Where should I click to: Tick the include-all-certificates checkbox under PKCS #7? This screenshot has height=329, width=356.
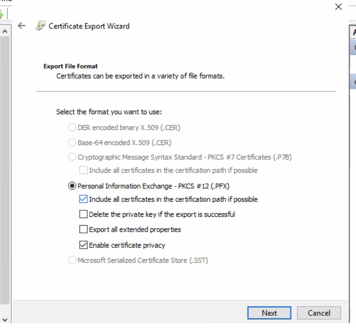coord(83,170)
